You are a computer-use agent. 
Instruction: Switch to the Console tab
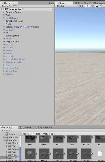click(x=26, y=127)
